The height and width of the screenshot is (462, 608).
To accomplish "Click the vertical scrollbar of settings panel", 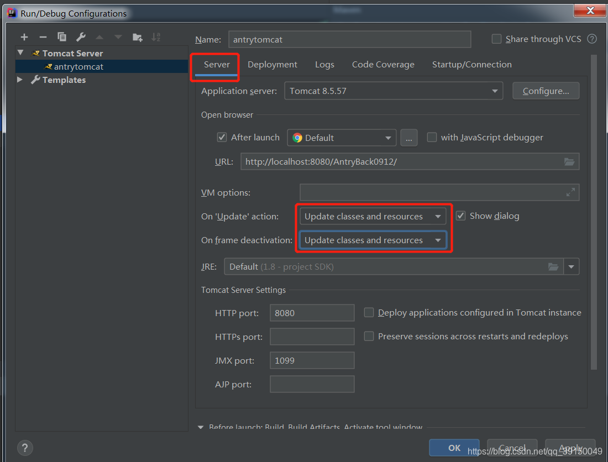I will 594,212.
